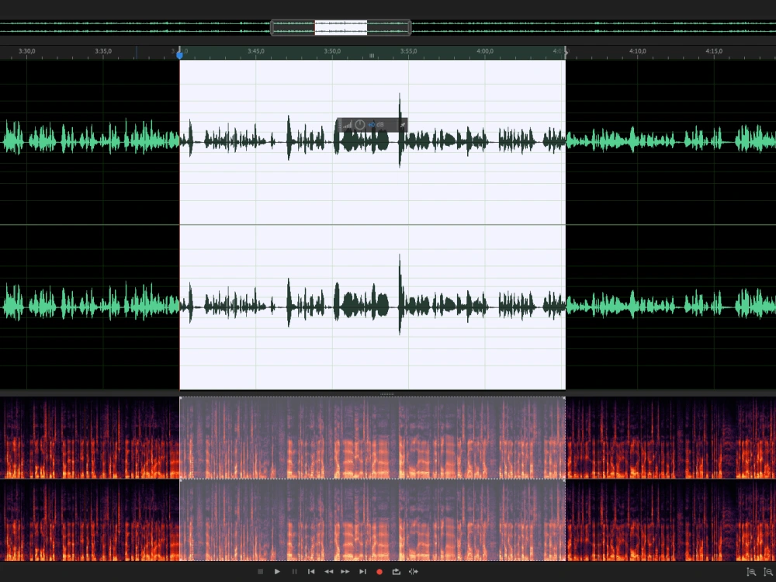776x582 pixels.
Task: Click the 3:30,0 mark on time ruler
Action: 27,51
